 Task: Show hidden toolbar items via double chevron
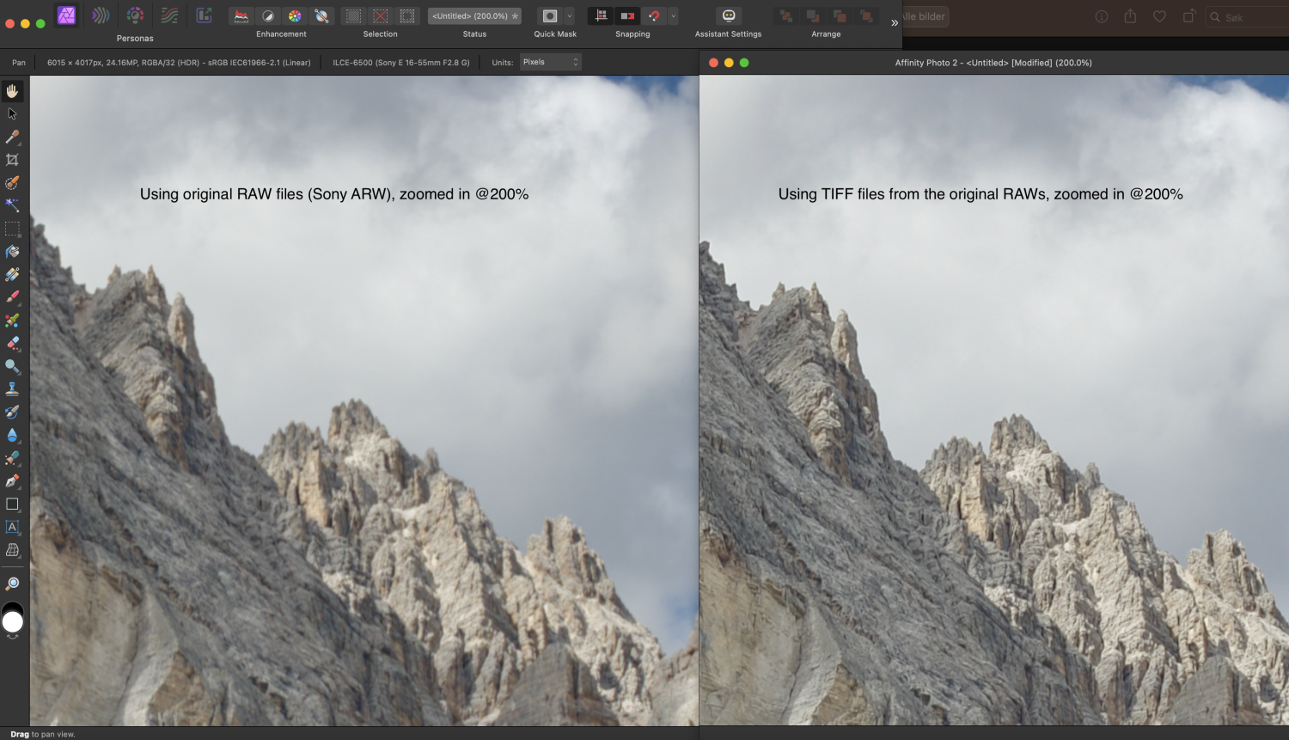(895, 23)
